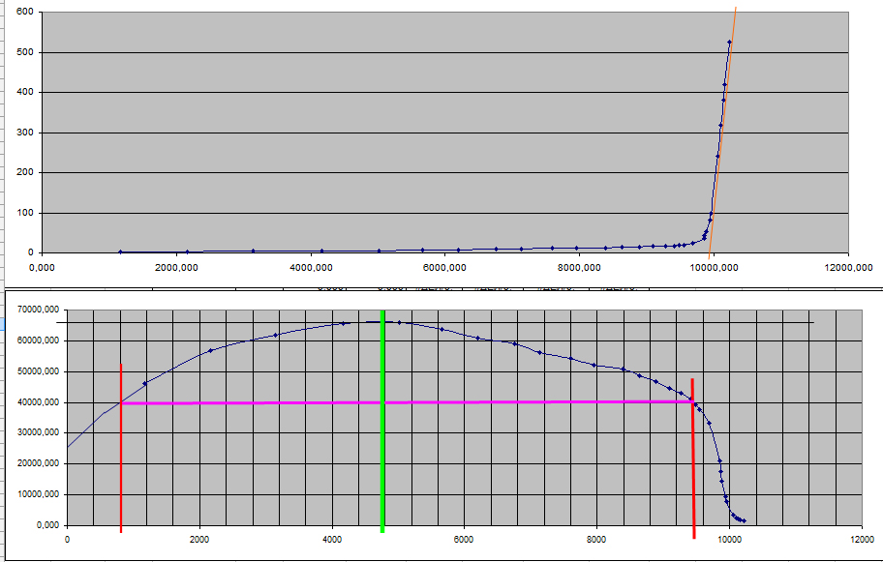
Task: Select the 20000,000 y-axis label in lower chart
Action: (36, 464)
